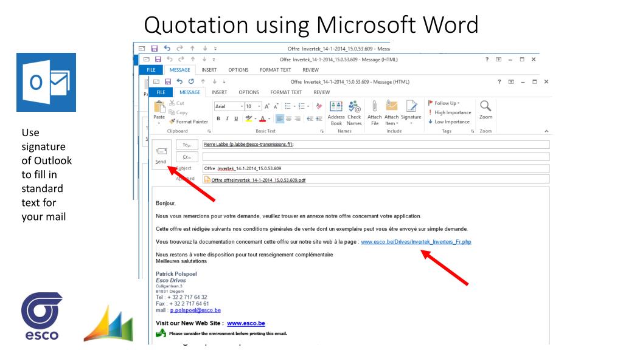The width and height of the screenshot is (623, 350).
Task: Click Grow Font icon
Action: (x=267, y=106)
